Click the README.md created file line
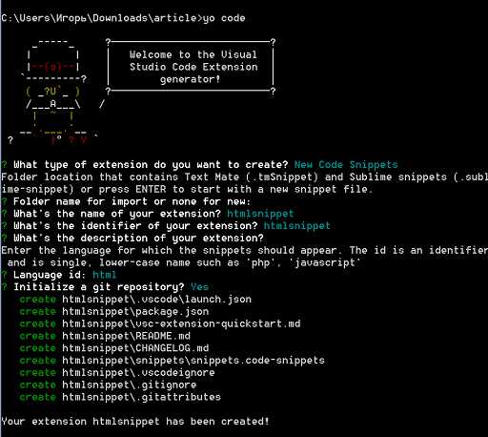488x437 pixels. (x=105, y=336)
